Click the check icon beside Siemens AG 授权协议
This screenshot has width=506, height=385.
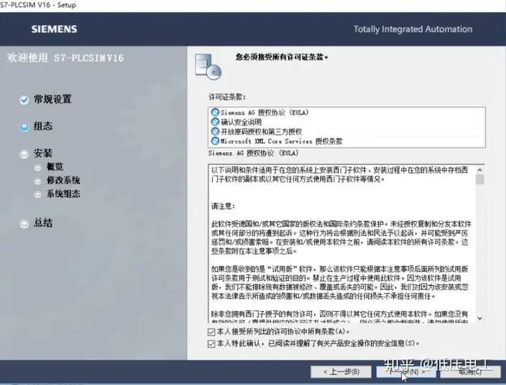215,112
